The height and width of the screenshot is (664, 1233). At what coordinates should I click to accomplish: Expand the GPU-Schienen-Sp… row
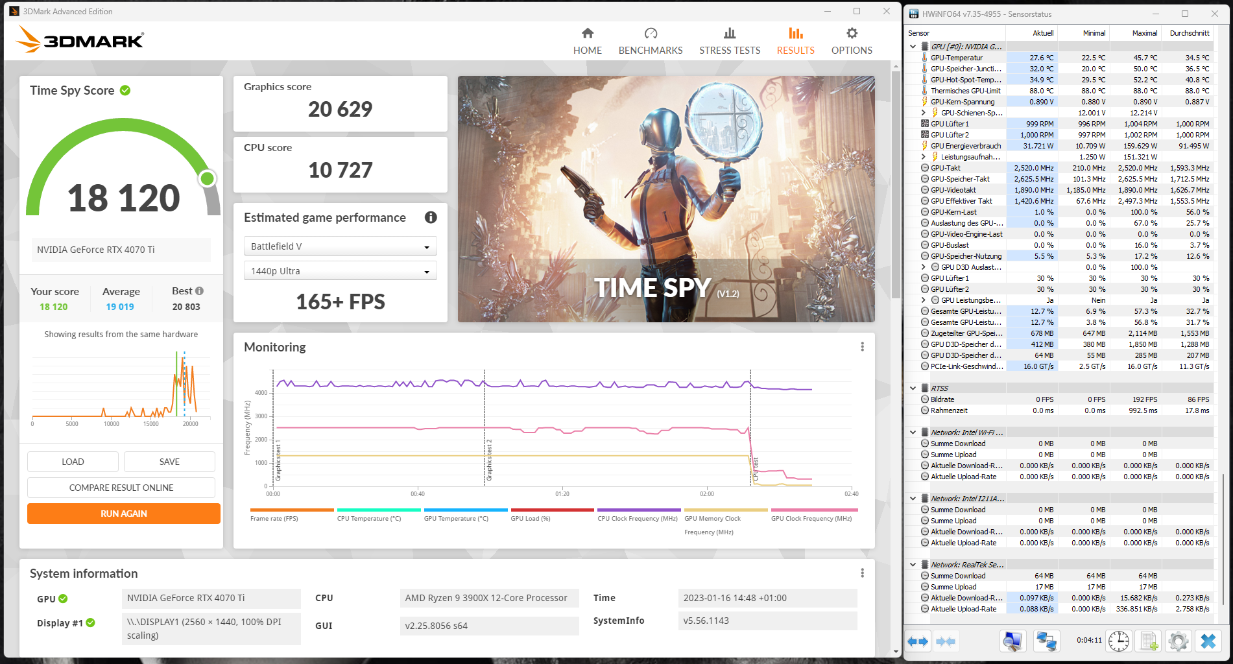pyautogui.click(x=924, y=113)
